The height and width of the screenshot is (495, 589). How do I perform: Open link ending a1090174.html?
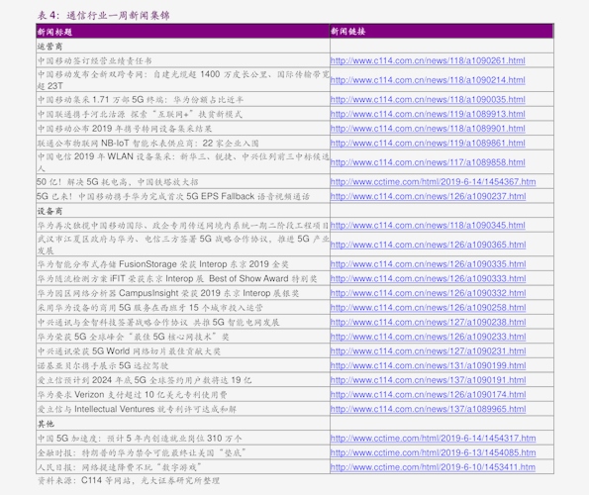428,395
